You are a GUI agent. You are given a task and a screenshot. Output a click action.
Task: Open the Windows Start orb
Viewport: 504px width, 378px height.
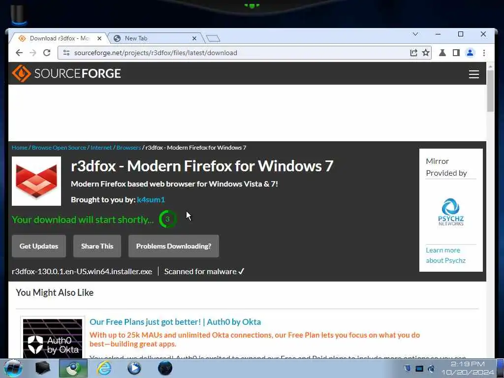(x=13, y=368)
